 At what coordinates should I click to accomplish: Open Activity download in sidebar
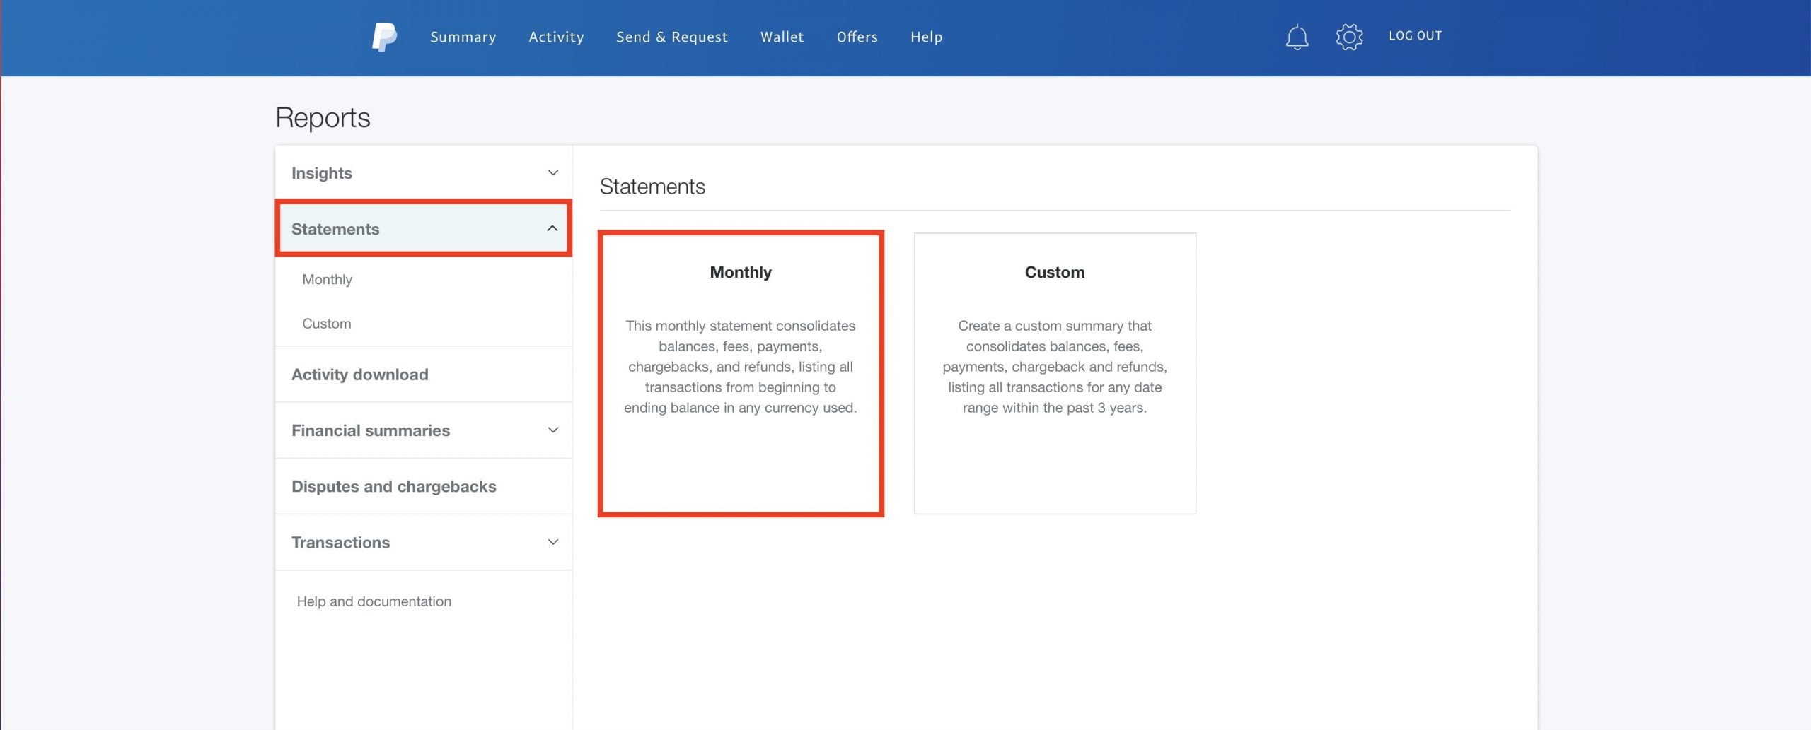tap(359, 375)
